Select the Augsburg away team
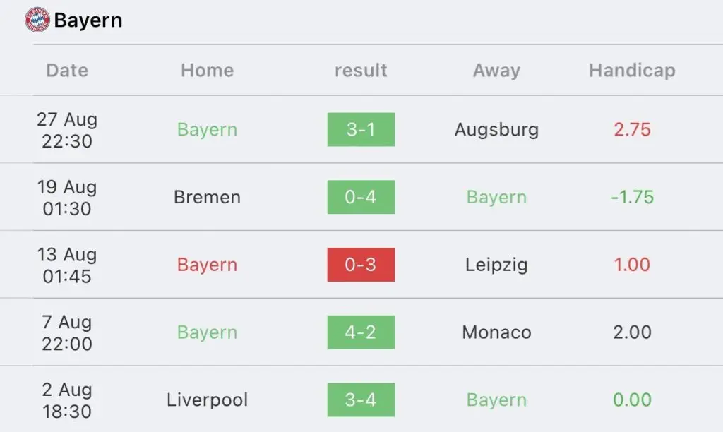The image size is (723, 432). click(496, 130)
